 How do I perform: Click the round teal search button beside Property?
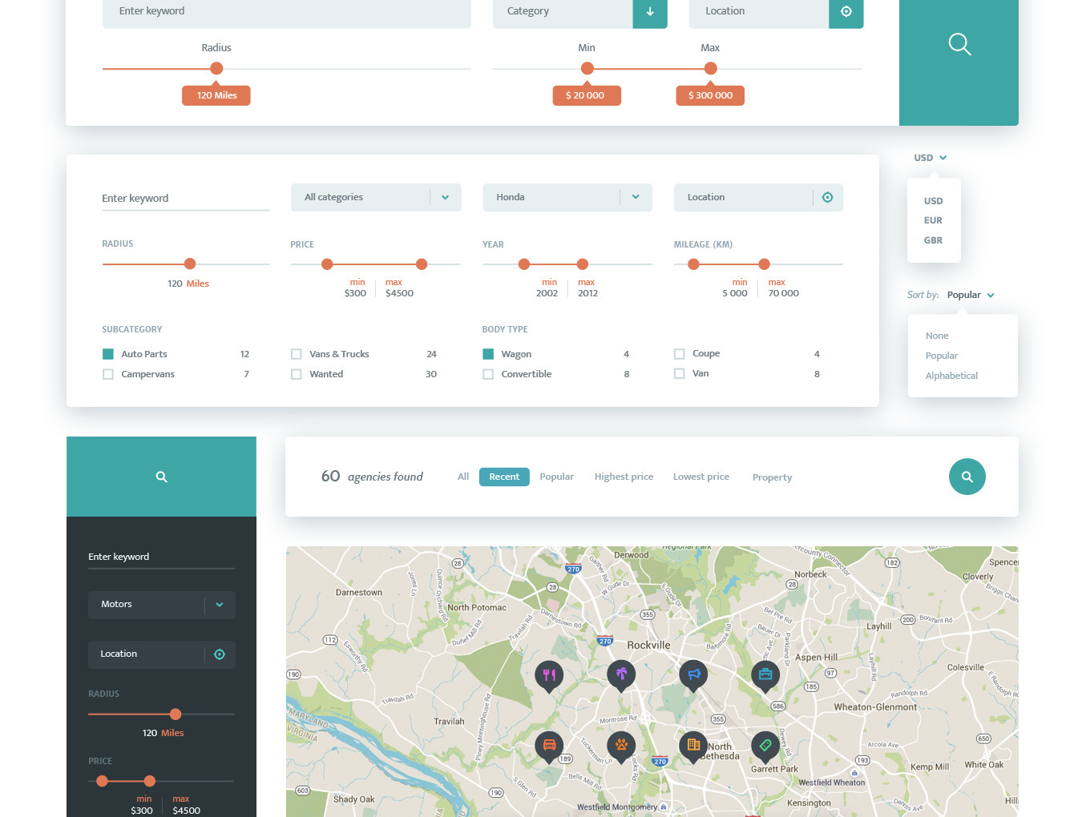click(x=967, y=477)
